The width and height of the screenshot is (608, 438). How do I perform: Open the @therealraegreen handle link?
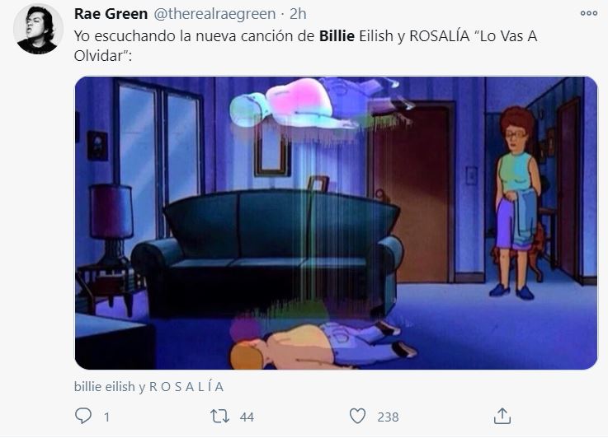(x=214, y=13)
